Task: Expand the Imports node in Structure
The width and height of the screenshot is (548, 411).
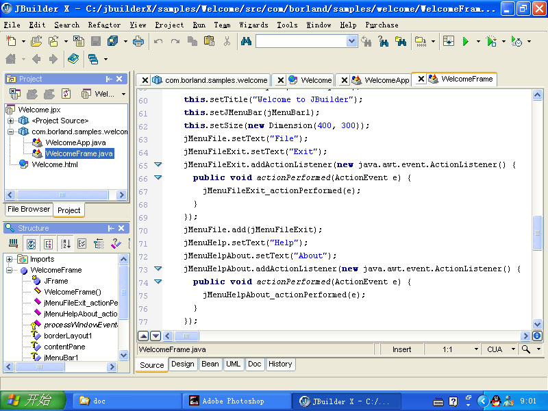Action: pyautogui.click(x=10, y=259)
